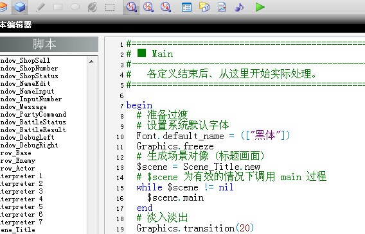The image size is (365, 234).
Task: Choose the dashed Select tool
Action: click(110, 8)
